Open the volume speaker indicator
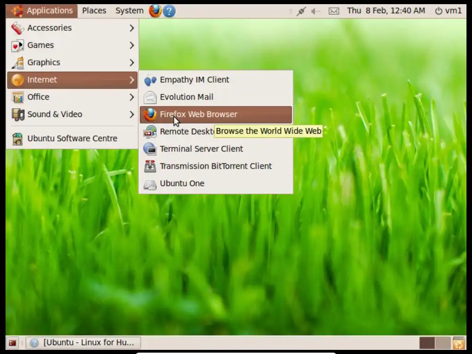This screenshot has height=354, width=472. click(x=315, y=12)
